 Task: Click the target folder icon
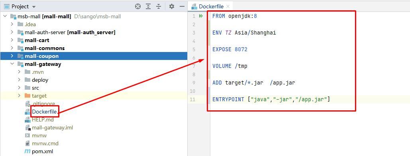click(27, 96)
